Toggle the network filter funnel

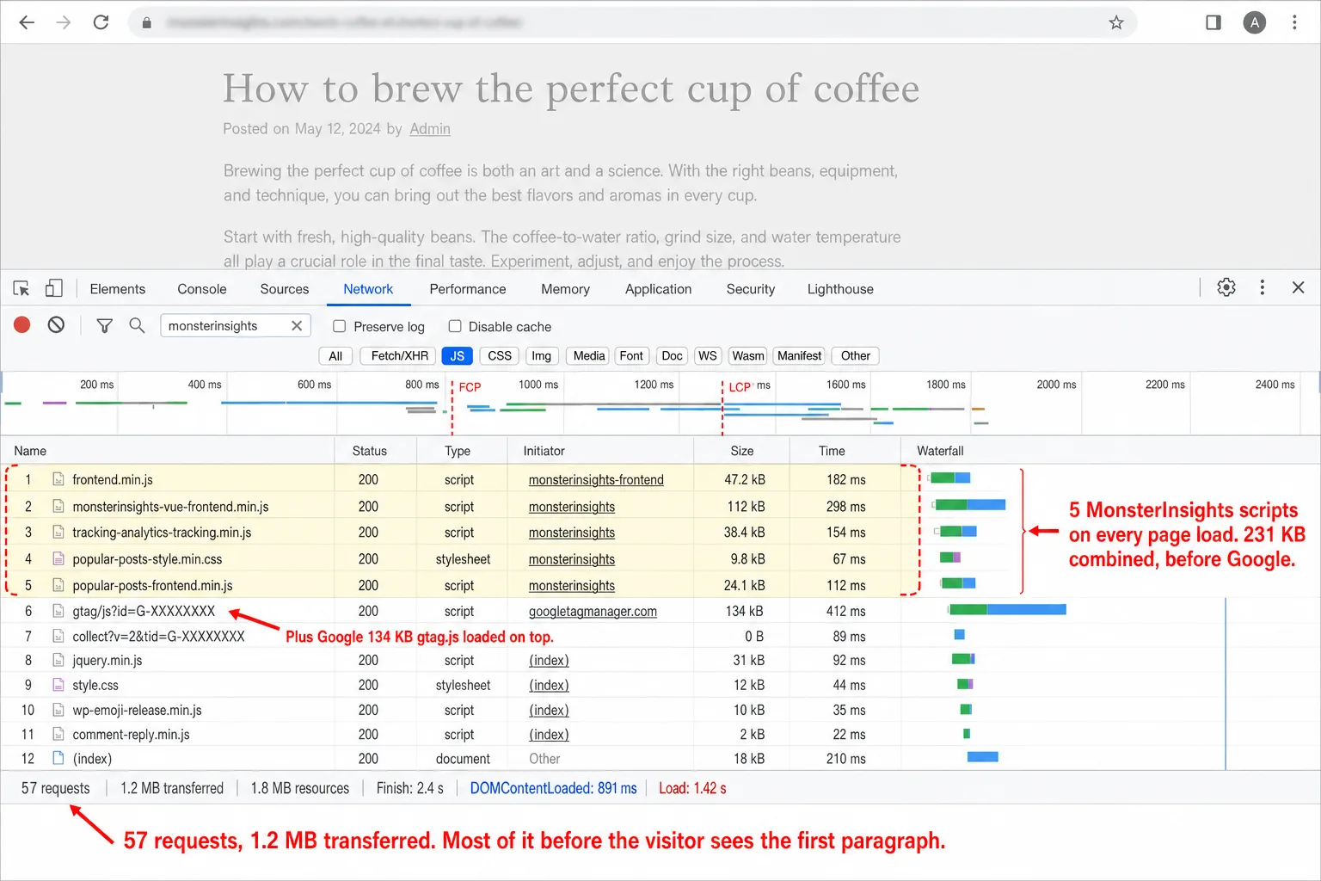(105, 325)
